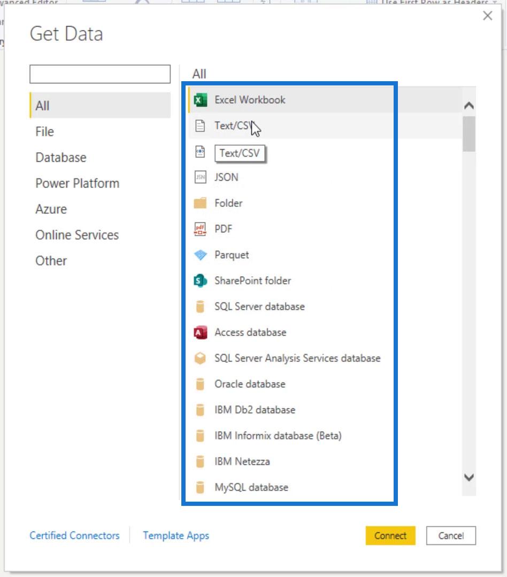Click the connector list scrollbar thumb
This screenshot has height=577, width=507.
(468, 134)
